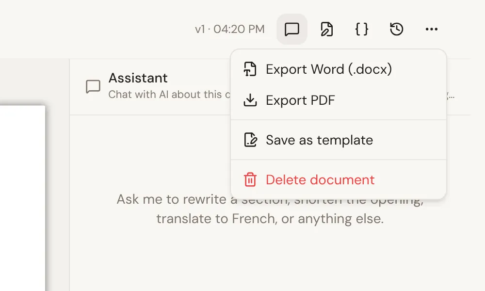Toggle the Assistant chat panel icon
This screenshot has height=291, width=485.
click(291, 29)
